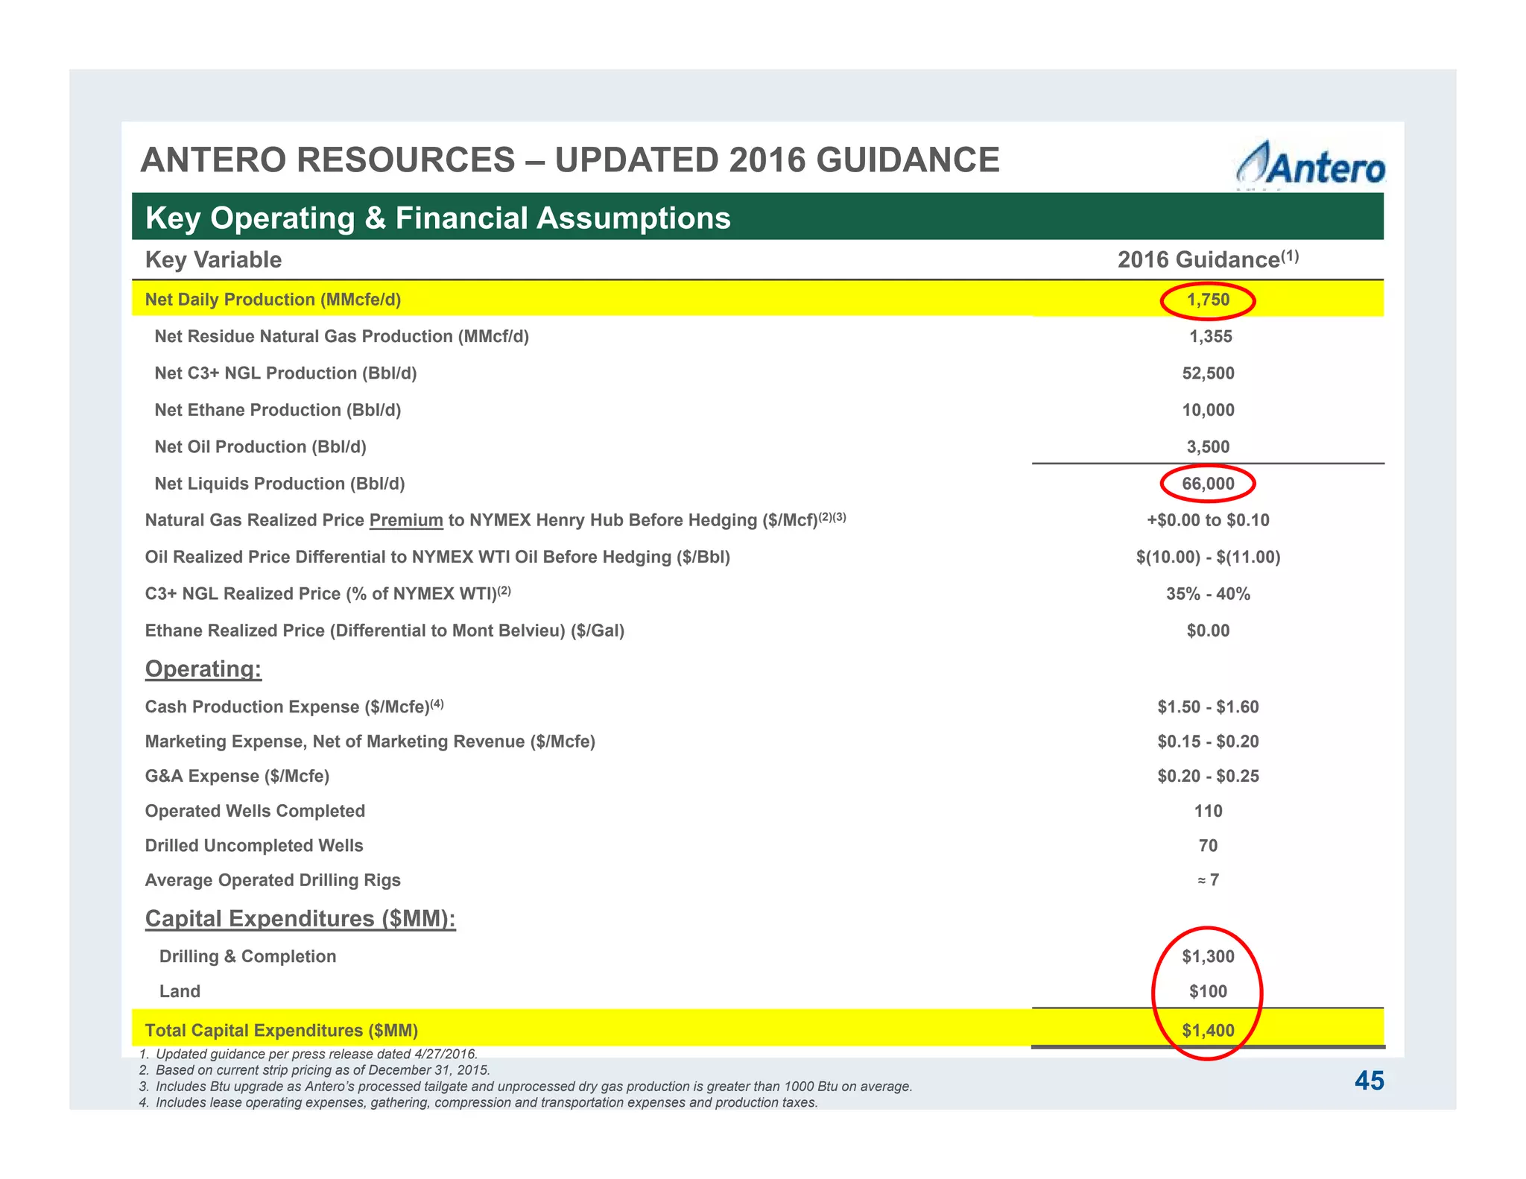
Task: Select 'Net Oil Production (Bbl/d)' label
Action: tap(260, 447)
